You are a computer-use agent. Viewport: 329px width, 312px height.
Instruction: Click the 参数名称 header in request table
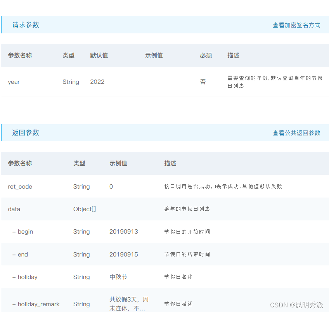click(20, 55)
